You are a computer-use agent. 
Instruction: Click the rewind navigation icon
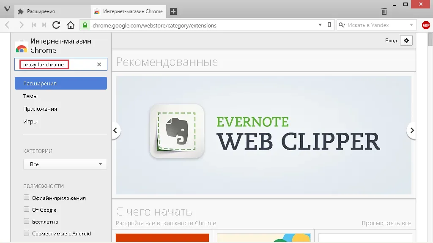click(34, 25)
